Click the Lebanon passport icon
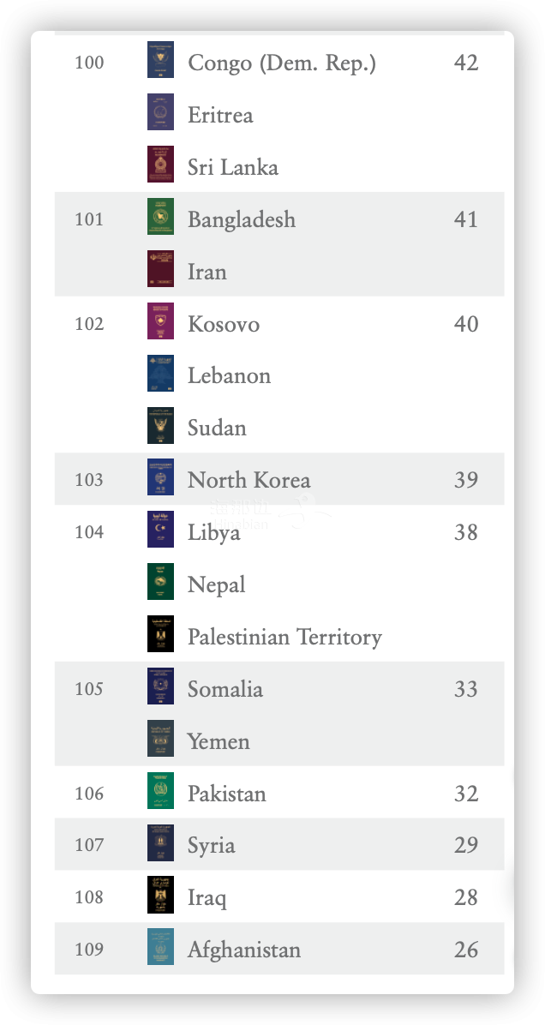Screen dimensions: 545x1025 (x=160, y=374)
